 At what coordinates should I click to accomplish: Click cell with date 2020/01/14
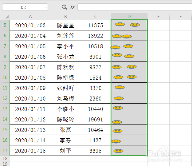pyautogui.click(x=30, y=140)
